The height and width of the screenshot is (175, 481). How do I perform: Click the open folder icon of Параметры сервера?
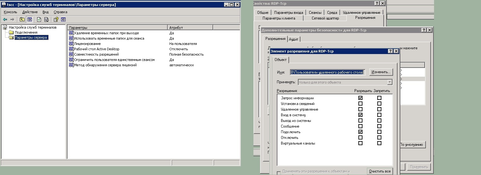(x=11, y=37)
